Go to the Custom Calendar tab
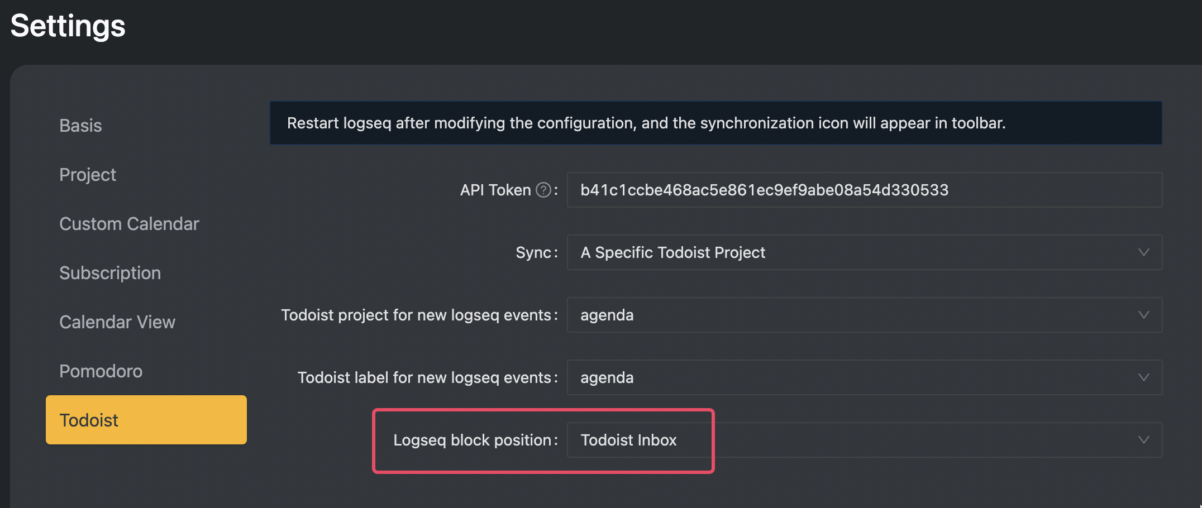1202x508 pixels. [129, 224]
